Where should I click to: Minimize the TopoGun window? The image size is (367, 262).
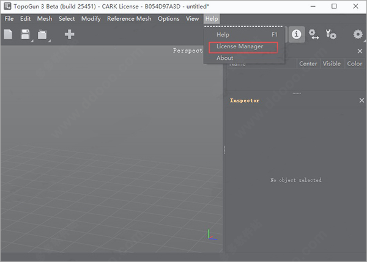coord(313,6)
